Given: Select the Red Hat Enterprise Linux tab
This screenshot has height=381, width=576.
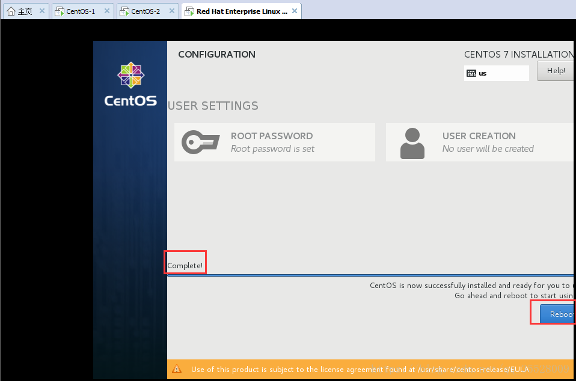Looking at the screenshot, I should (241, 11).
